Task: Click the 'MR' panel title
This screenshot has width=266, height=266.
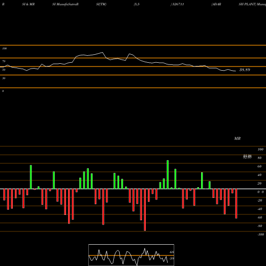Action: [x=237, y=138]
